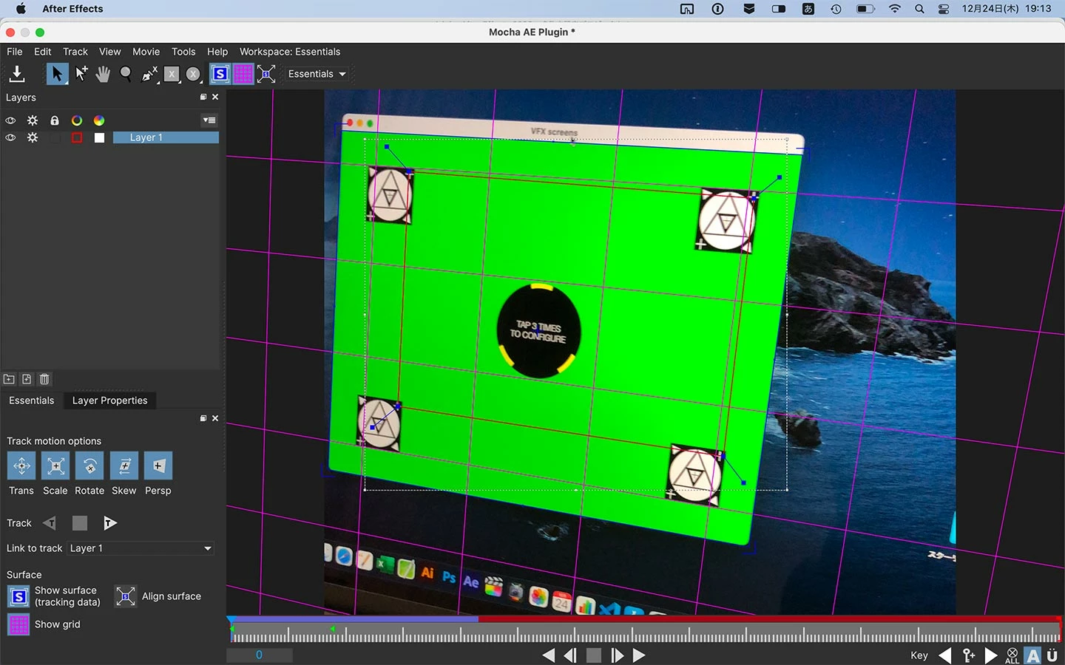Click Layer 1 red spline color swatch

pyautogui.click(x=77, y=137)
